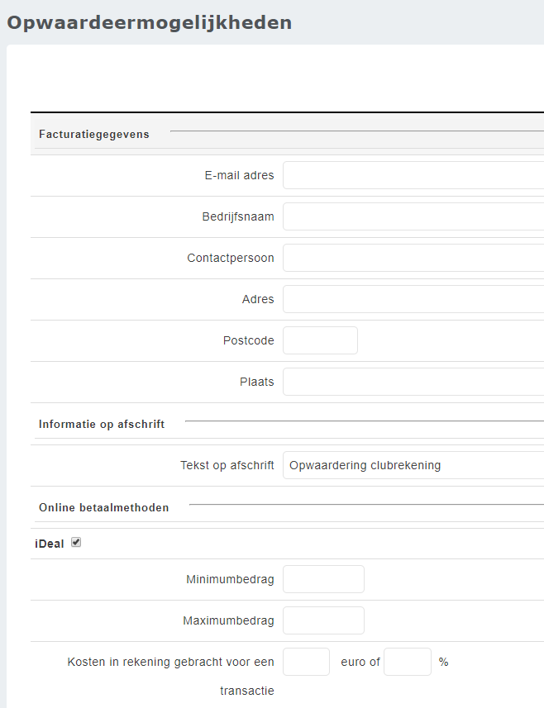The width and height of the screenshot is (544, 708).
Task: Click the Online betaalmethoden section heading
Action: pyautogui.click(x=104, y=507)
